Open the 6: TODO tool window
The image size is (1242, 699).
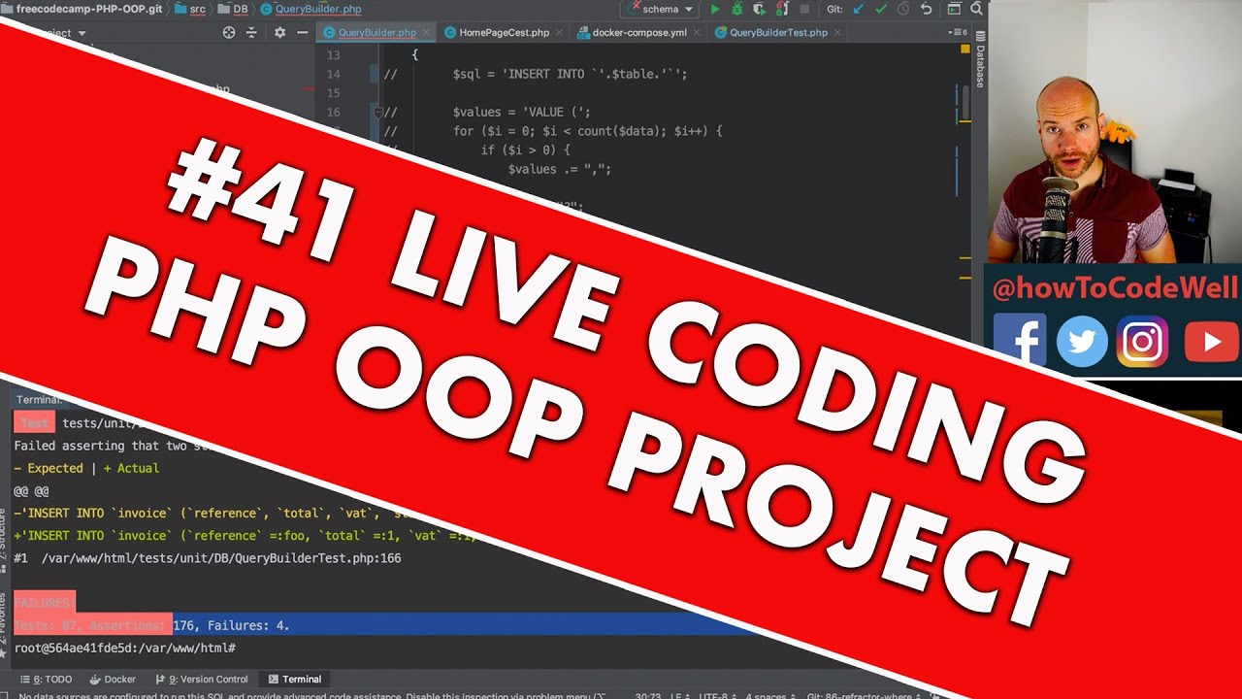(46, 680)
